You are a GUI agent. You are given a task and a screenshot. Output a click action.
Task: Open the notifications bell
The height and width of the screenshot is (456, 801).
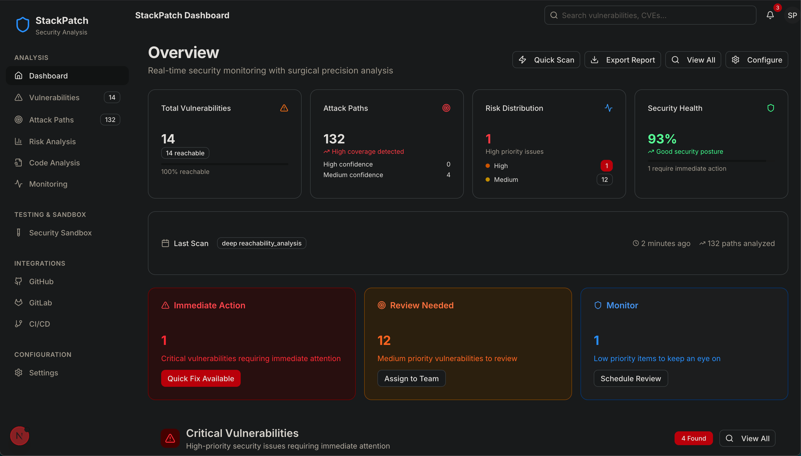pos(770,15)
